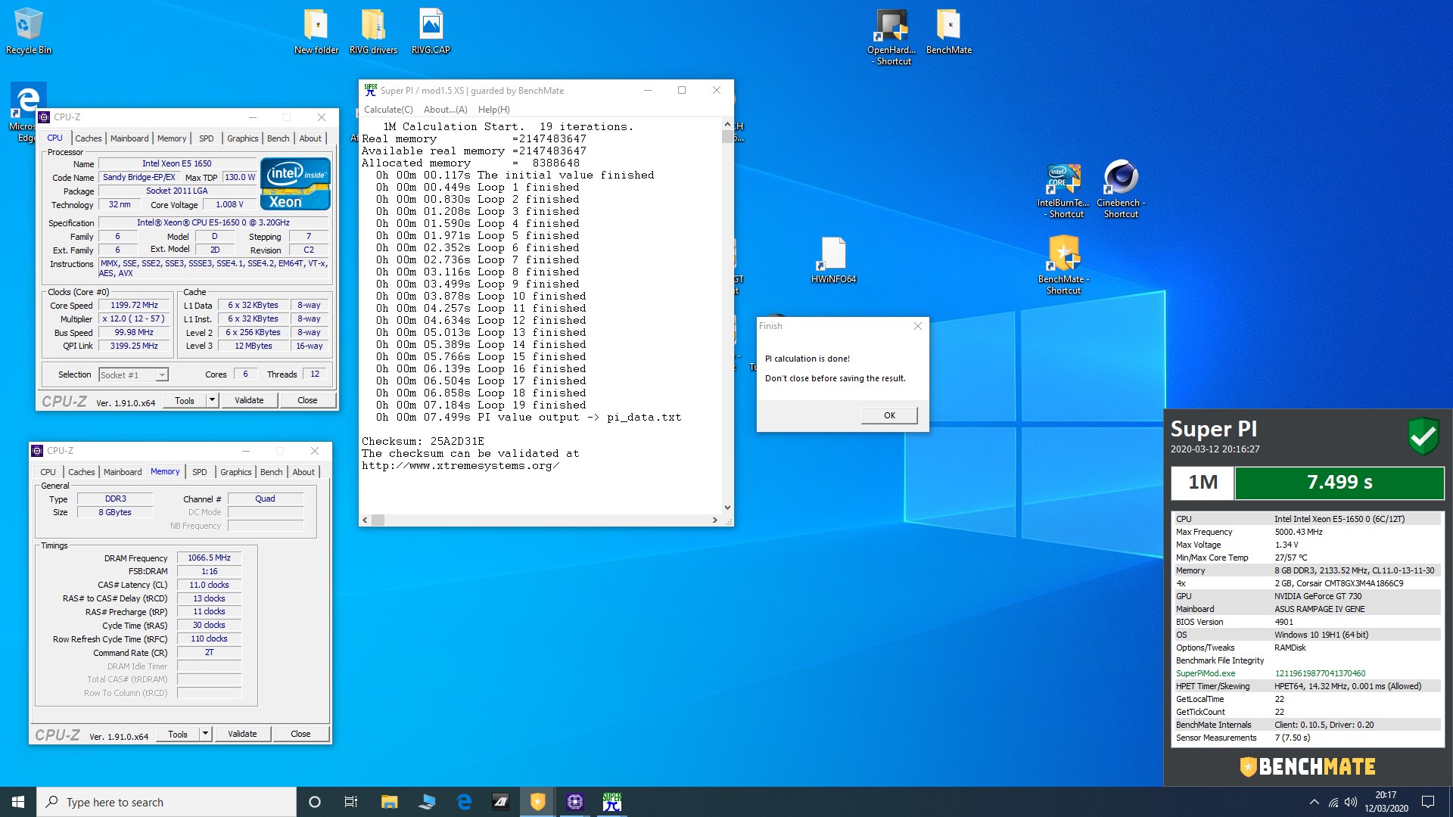Click the Super PI horizontal scrollbar thumb
Screen dimensions: 1453x817
378,520
